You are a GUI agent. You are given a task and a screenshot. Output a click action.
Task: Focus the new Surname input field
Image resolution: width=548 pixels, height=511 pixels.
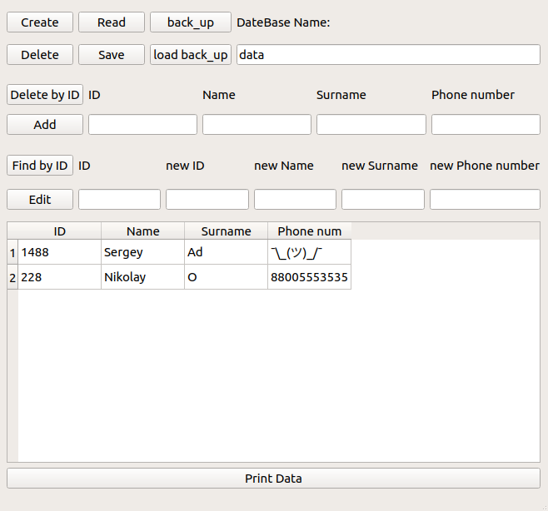click(x=383, y=200)
